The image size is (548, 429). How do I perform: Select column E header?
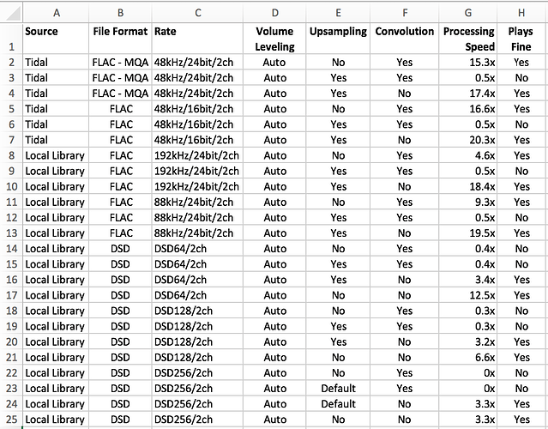tap(338, 13)
